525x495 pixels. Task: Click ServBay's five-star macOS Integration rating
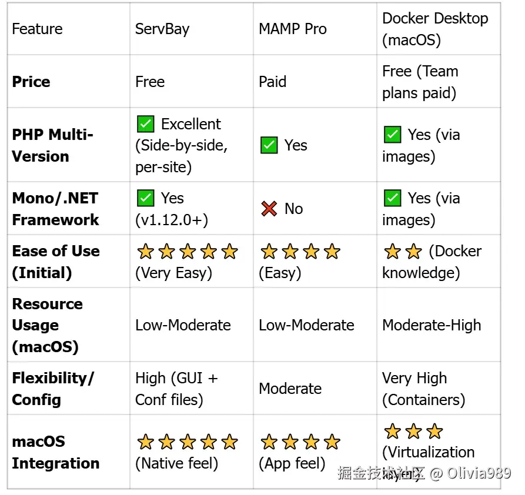click(x=188, y=442)
